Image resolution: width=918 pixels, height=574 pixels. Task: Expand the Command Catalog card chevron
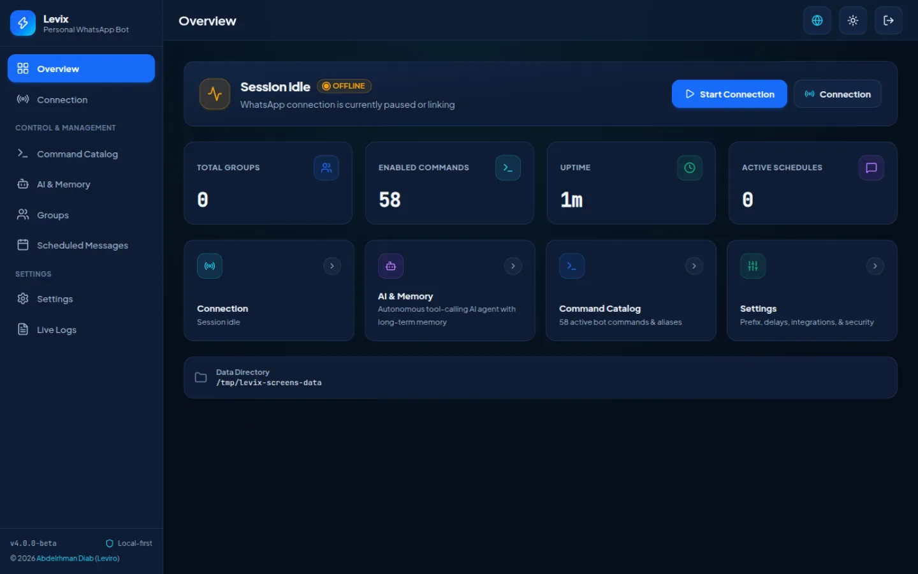tap(694, 266)
